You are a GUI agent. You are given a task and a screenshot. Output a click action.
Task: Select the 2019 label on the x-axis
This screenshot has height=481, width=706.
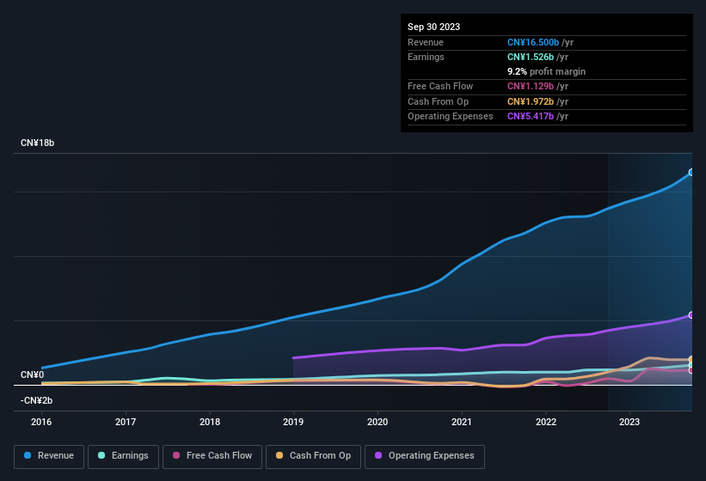(x=293, y=422)
